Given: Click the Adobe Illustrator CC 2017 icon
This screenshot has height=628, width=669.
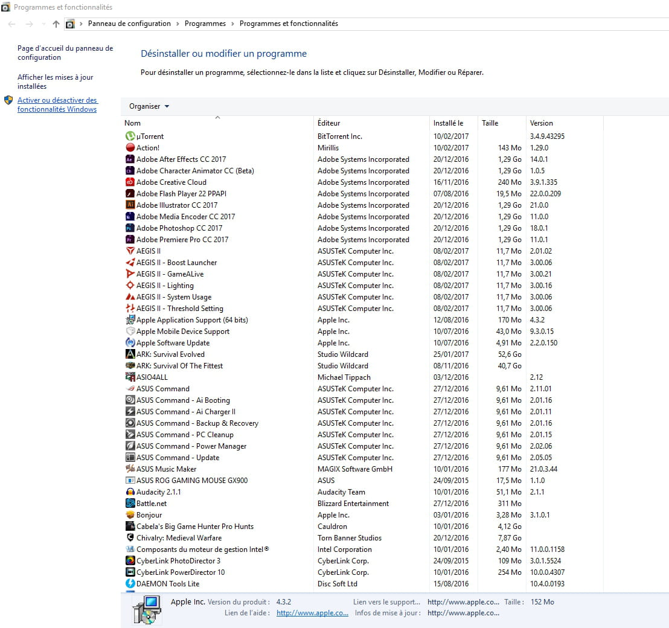Looking at the screenshot, I should 130,205.
